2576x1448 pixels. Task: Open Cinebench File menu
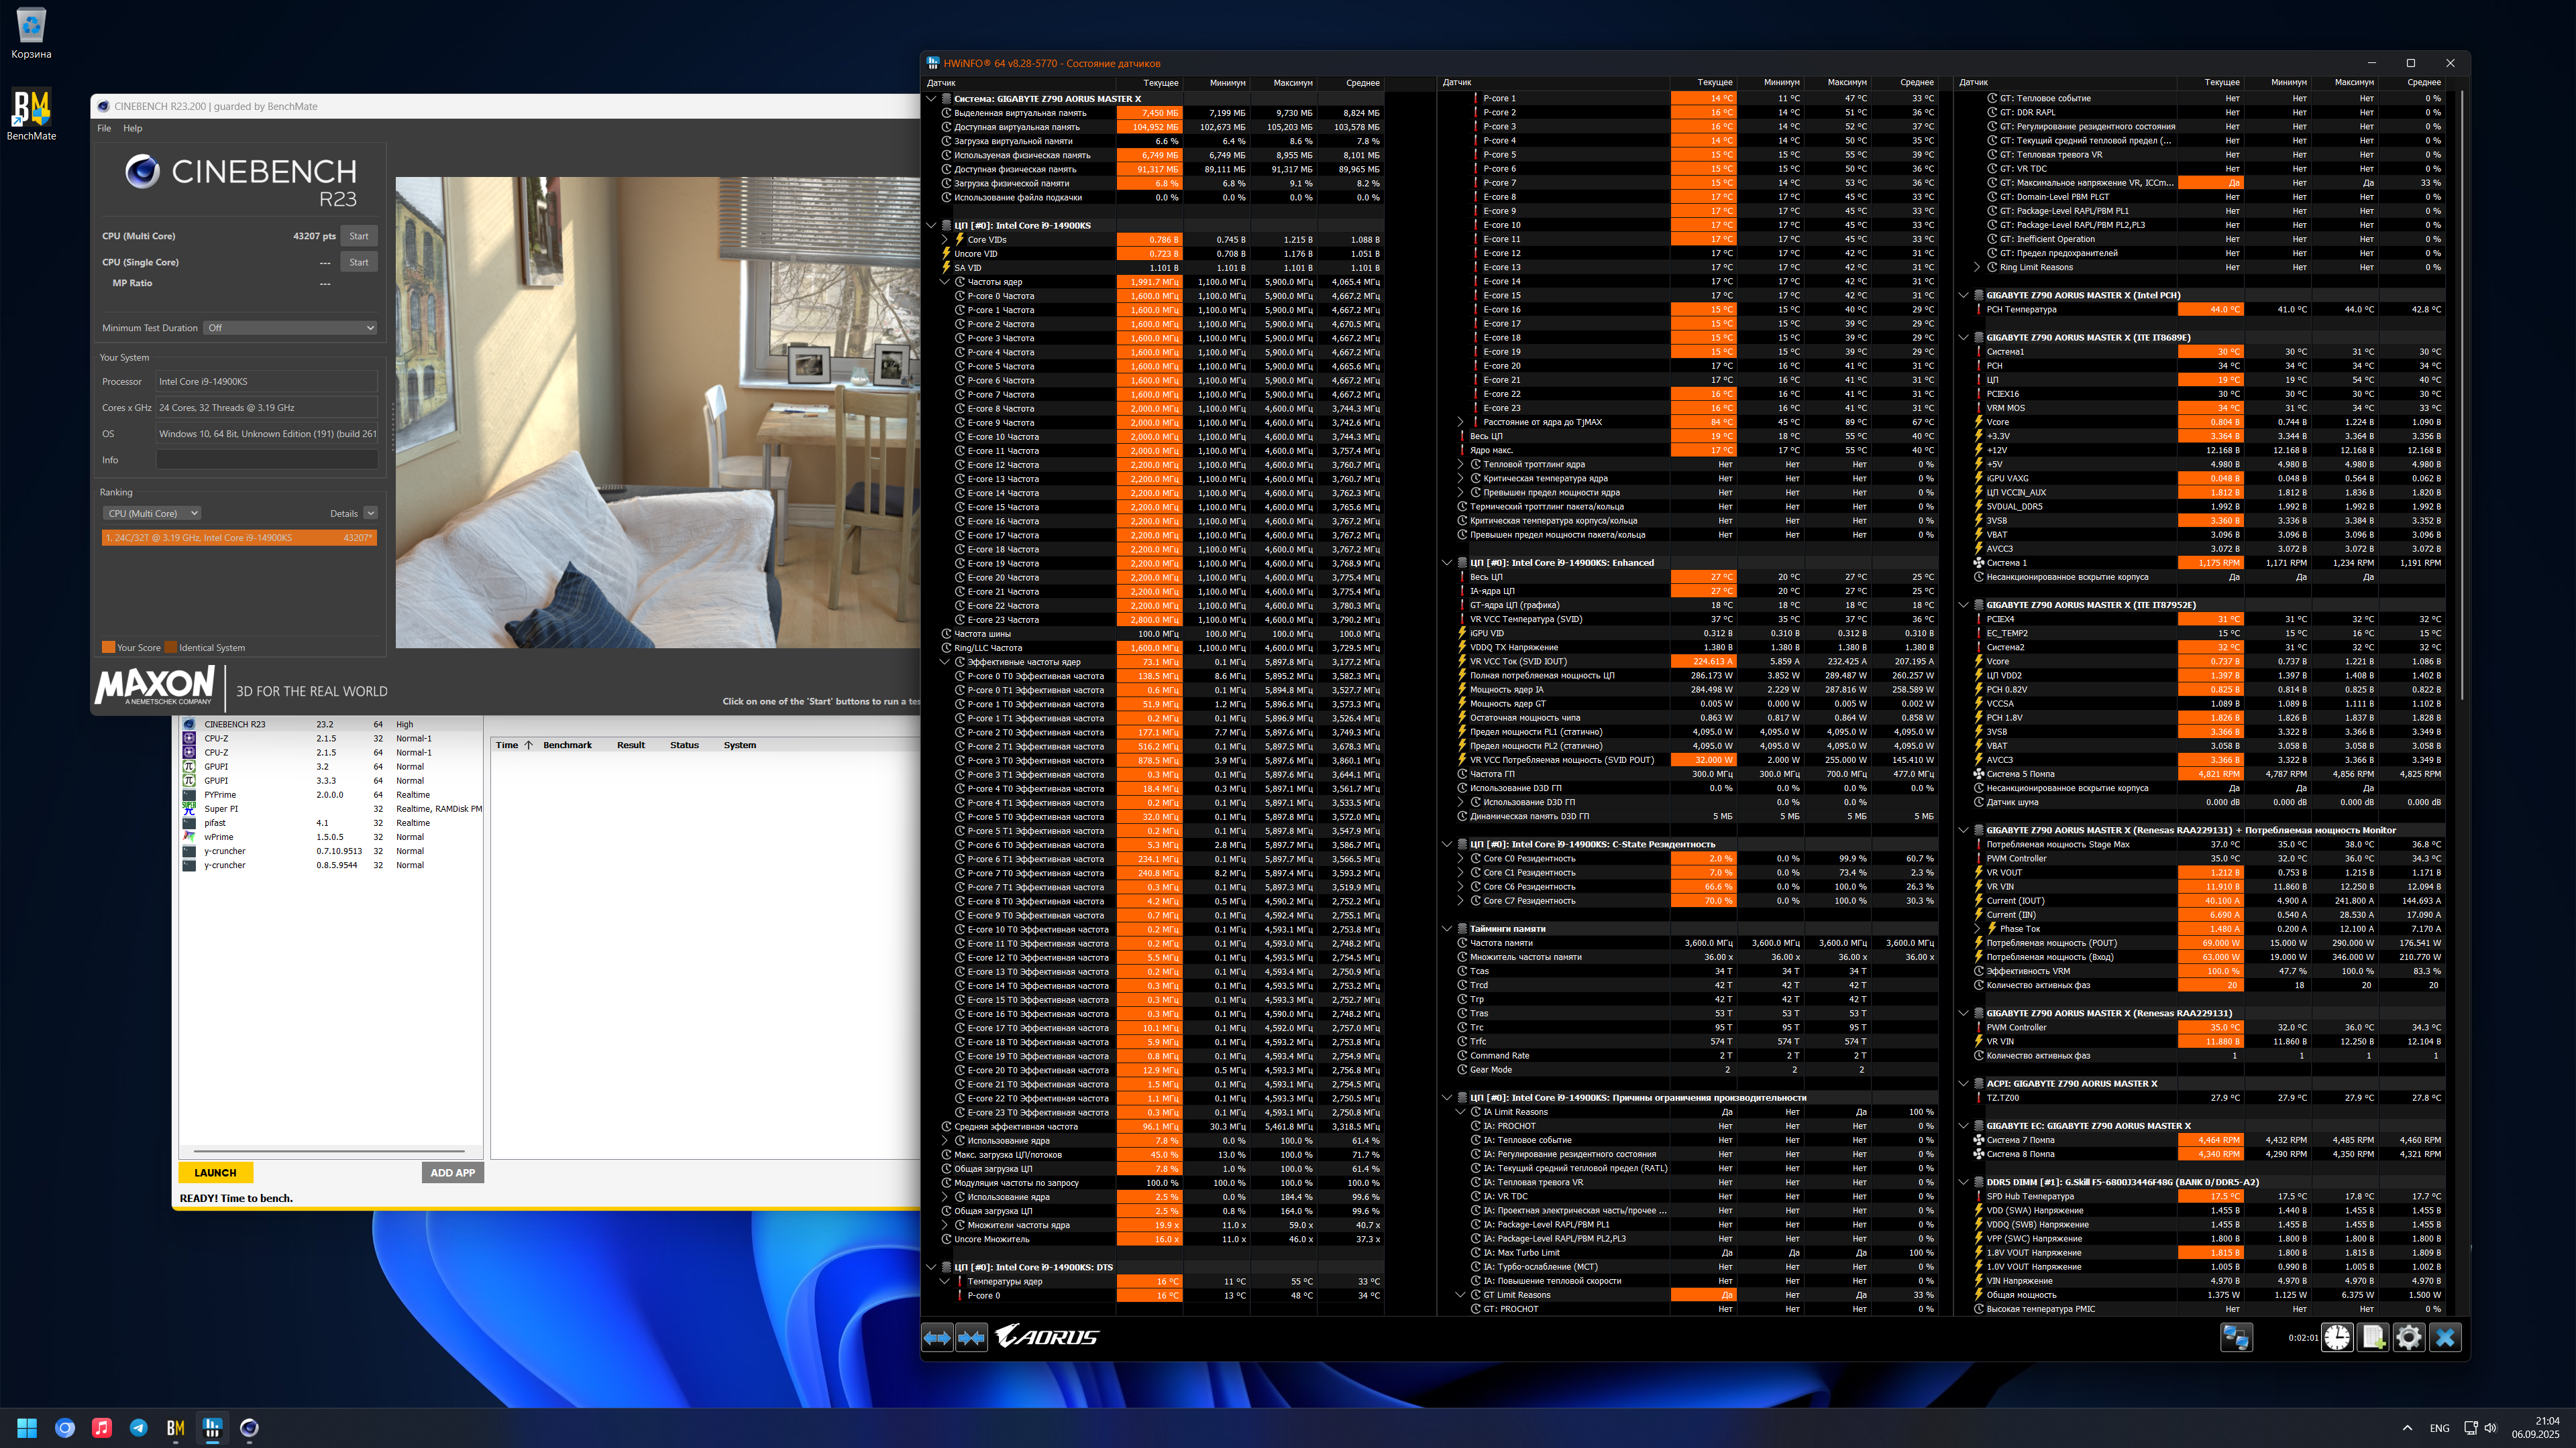tap(104, 128)
